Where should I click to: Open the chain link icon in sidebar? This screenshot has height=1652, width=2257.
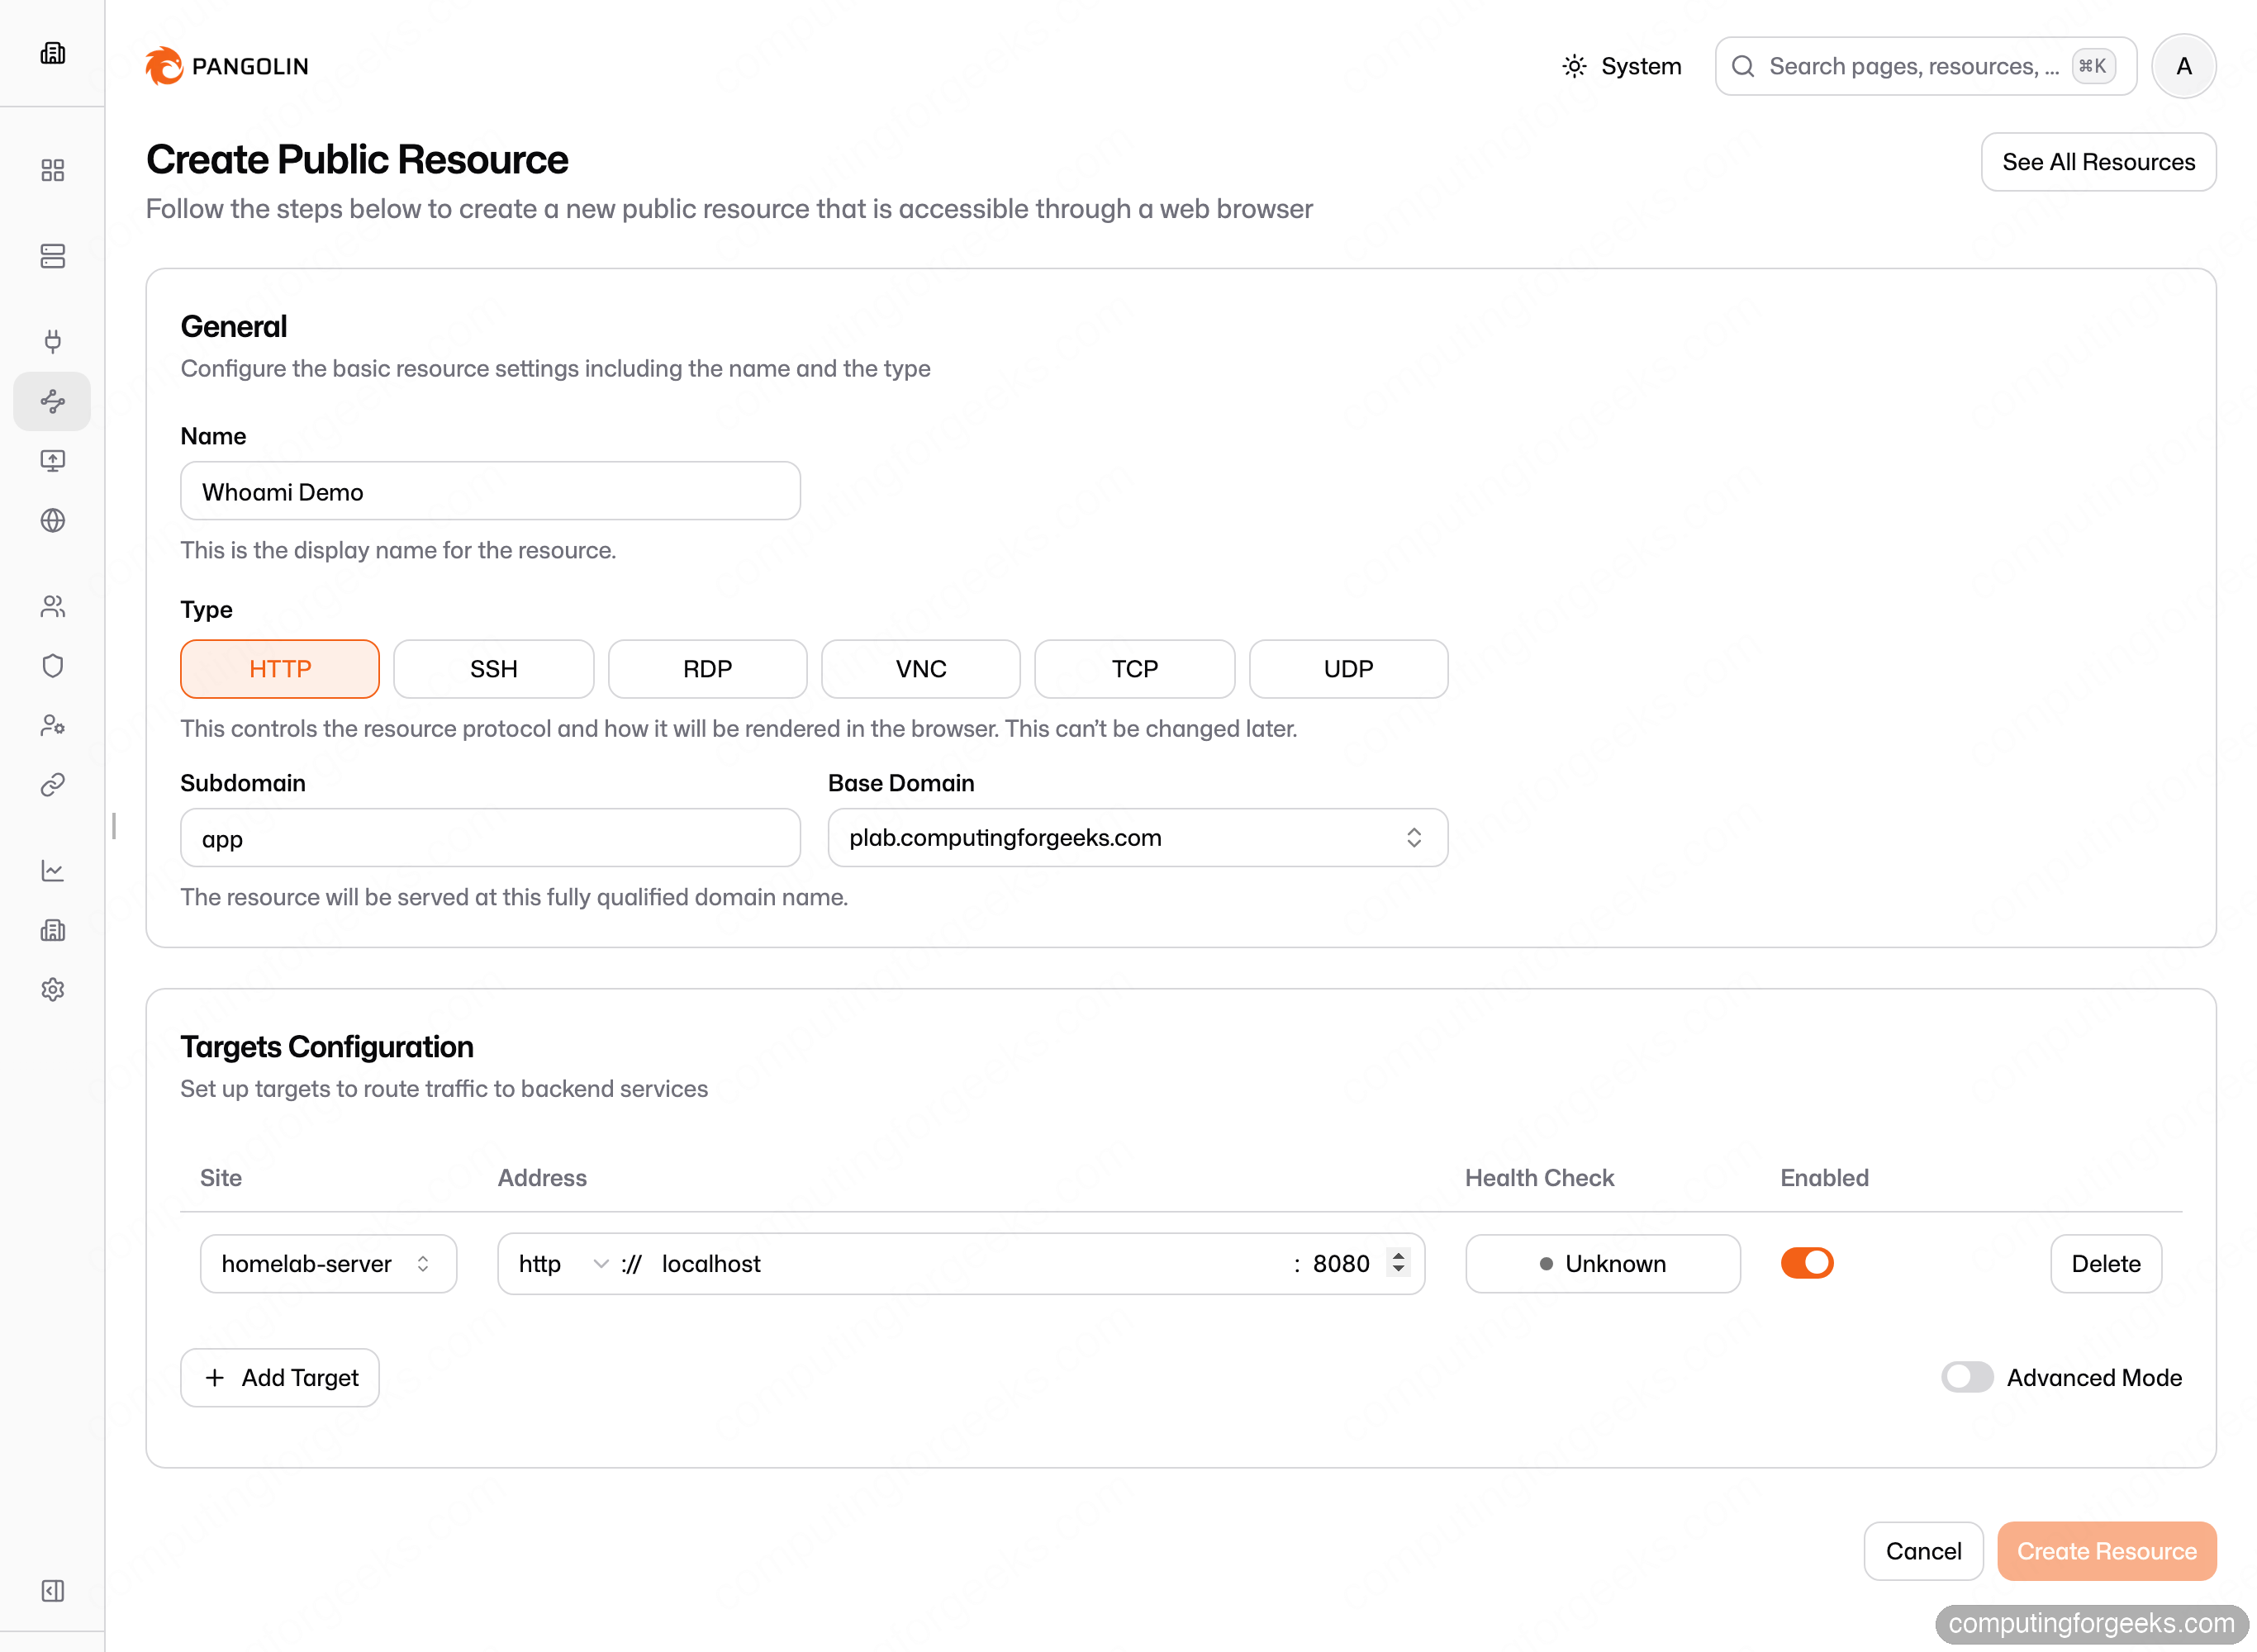pos(52,785)
